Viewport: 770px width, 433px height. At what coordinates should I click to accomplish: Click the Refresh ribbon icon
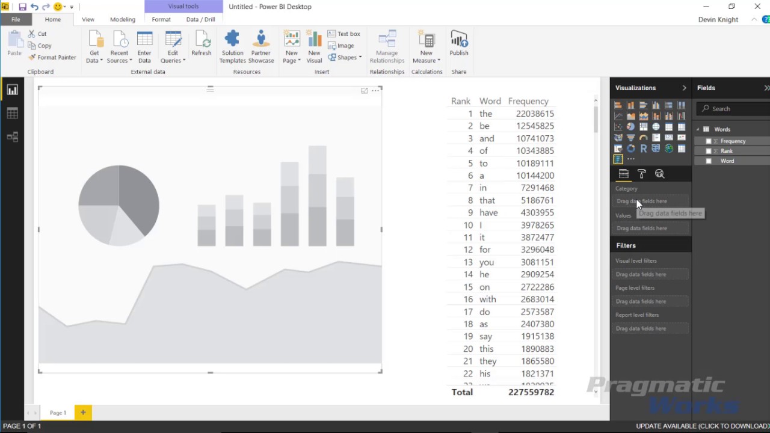click(202, 44)
